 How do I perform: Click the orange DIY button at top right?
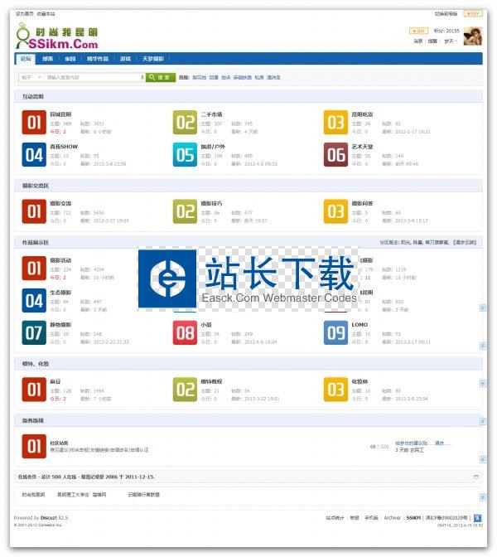473,13
